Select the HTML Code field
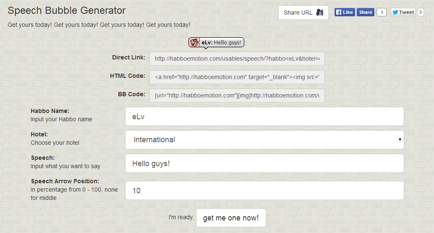Screen dimensions: 434x233 tap(237, 77)
